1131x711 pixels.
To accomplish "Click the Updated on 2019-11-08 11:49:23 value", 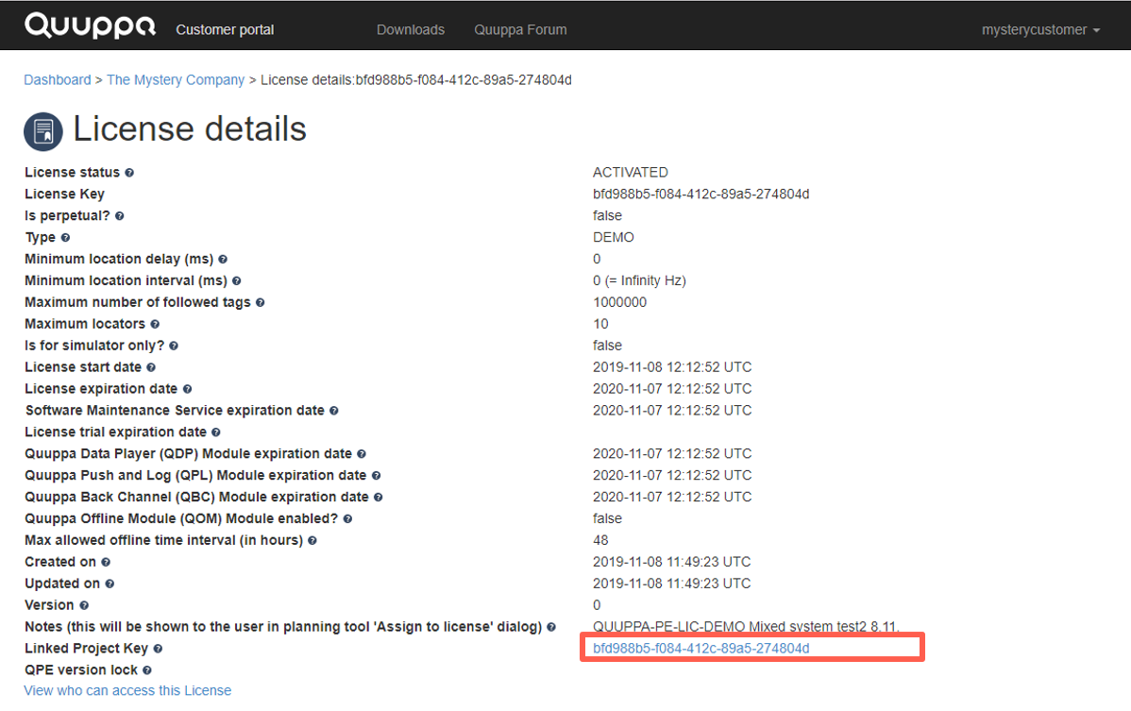I will click(671, 584).
